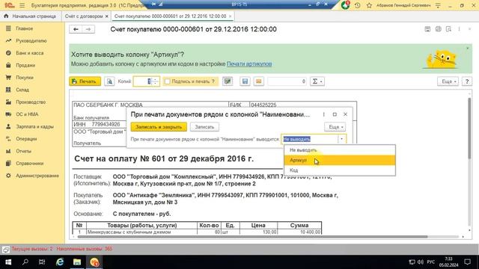Open the Windows notification center
Image resolution: width=479 pixels, height=269 pixels.
pyautogui.click(x=467, y=262)
